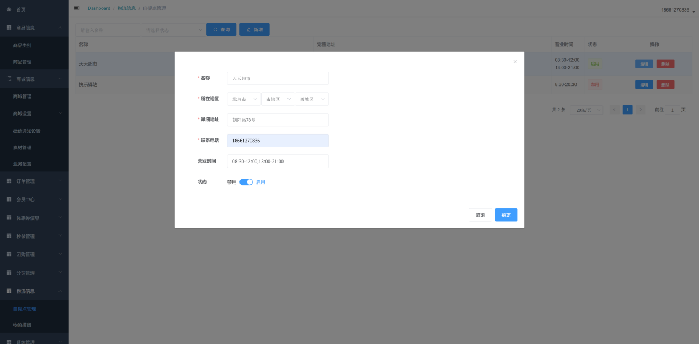Open the 市辖区 city dropdown
Image resolution: width=699 pixels, height=344 pixels.
[278, 99]
